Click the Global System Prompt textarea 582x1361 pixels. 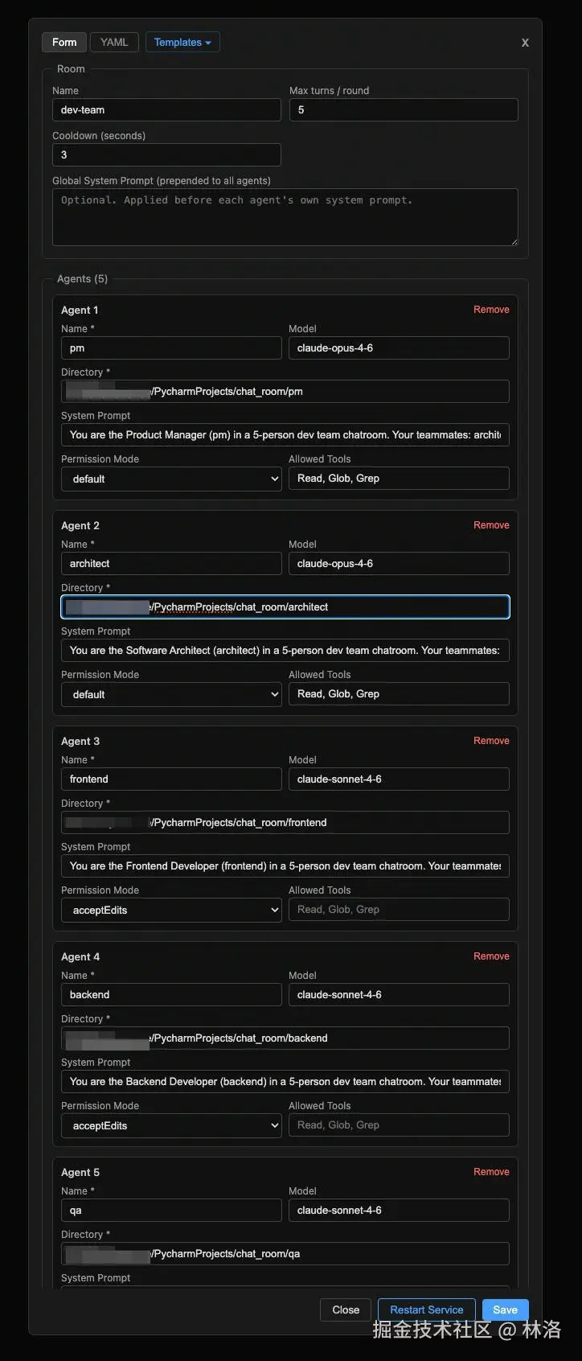285,217
